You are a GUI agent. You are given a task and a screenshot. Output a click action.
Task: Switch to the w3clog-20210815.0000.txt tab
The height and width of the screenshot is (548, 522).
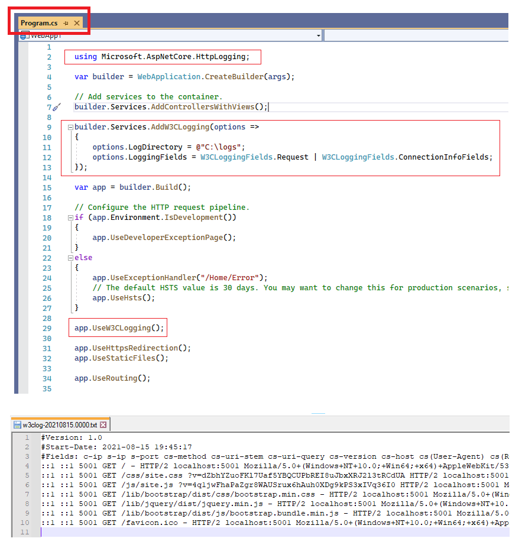coord(59,424)
